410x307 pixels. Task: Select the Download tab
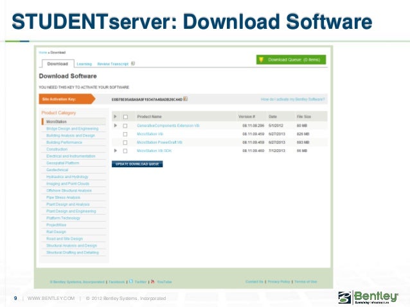58,63
